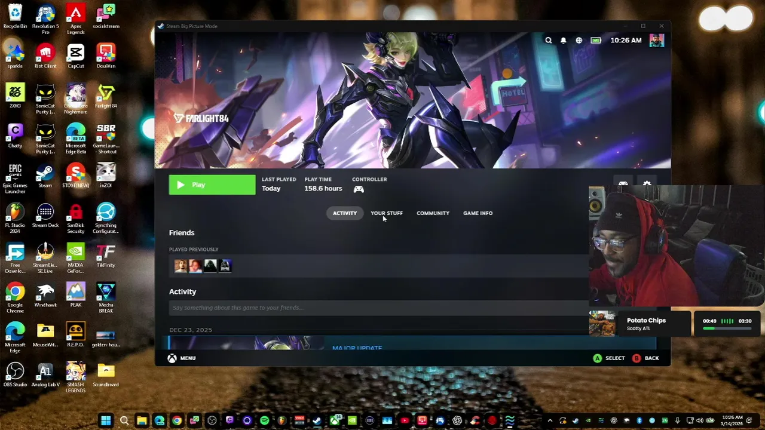This screenshot has width=765, height=430.
Task: Open Recycle Bin on desktop
Action: click(x=15, y=17)
